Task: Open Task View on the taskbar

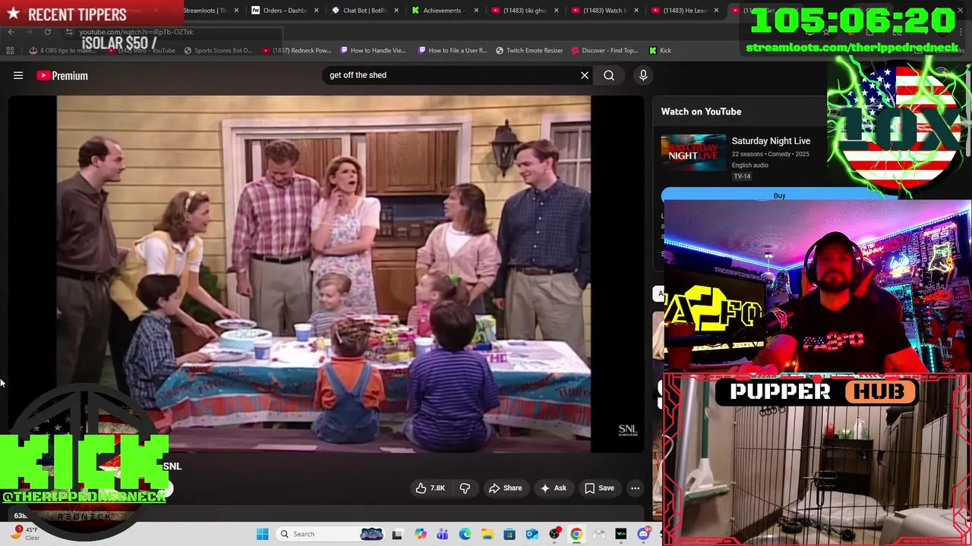Action: point(397,534)
